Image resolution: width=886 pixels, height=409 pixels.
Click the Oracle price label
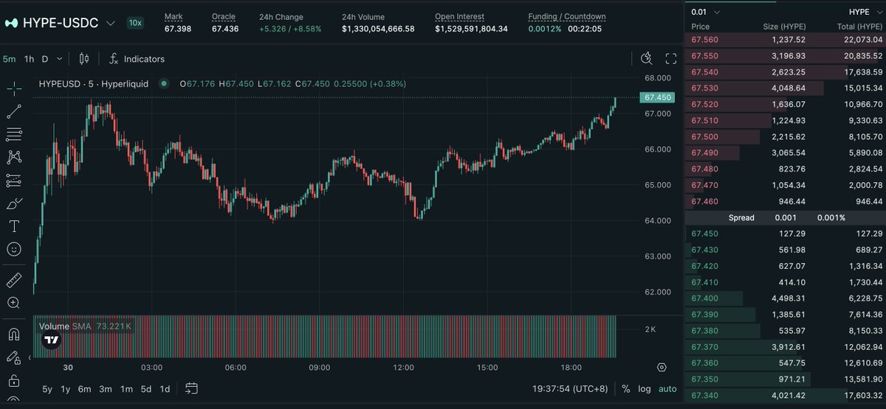coord(223,16)
